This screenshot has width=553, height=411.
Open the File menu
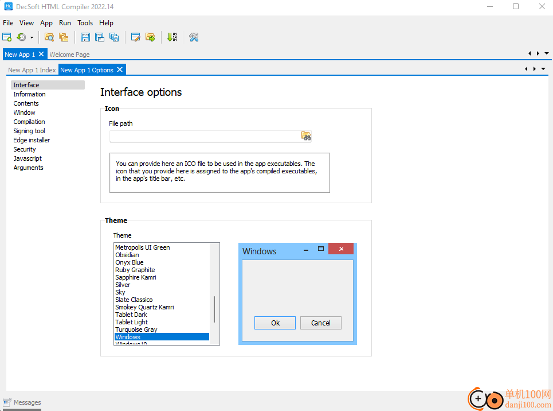tap(8, 23)
